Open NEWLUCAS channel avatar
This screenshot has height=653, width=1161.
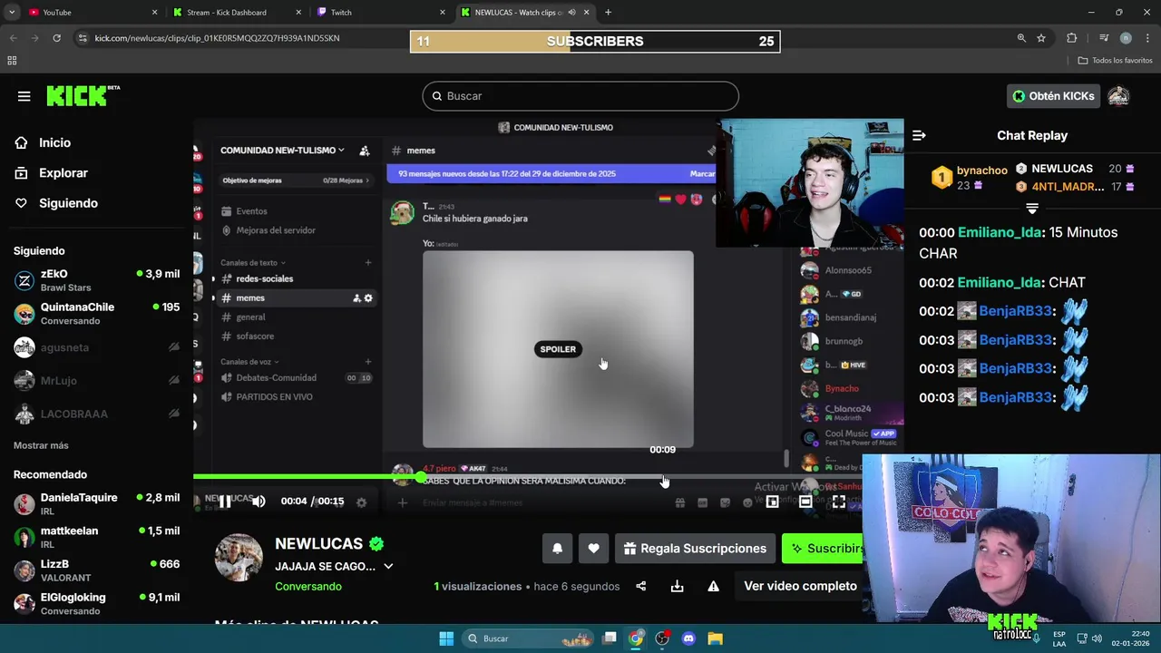[239, 557]
